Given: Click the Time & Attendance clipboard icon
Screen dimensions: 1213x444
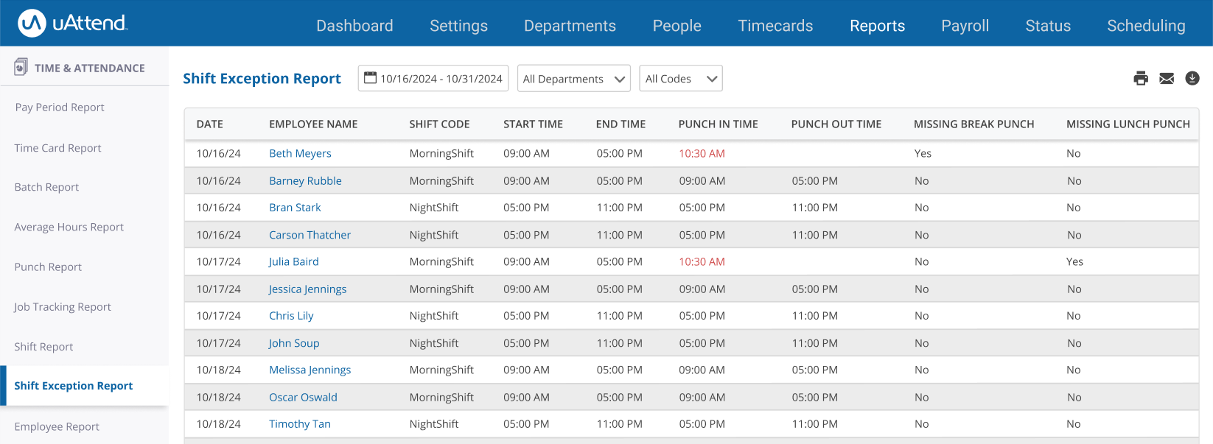Looking at the screenshot, I should click(21, 67).
